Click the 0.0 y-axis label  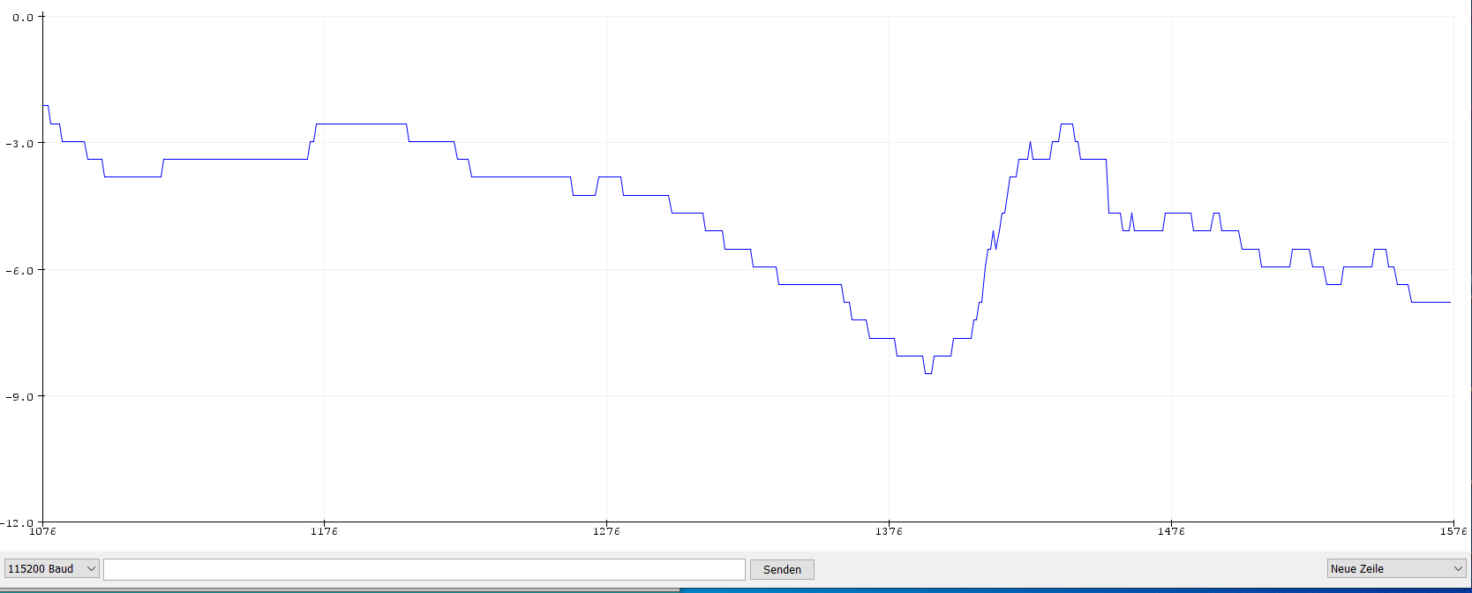pos(23,17)
